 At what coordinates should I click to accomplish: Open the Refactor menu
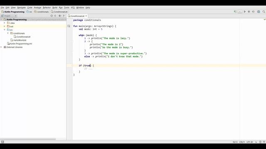pos(47,7)
